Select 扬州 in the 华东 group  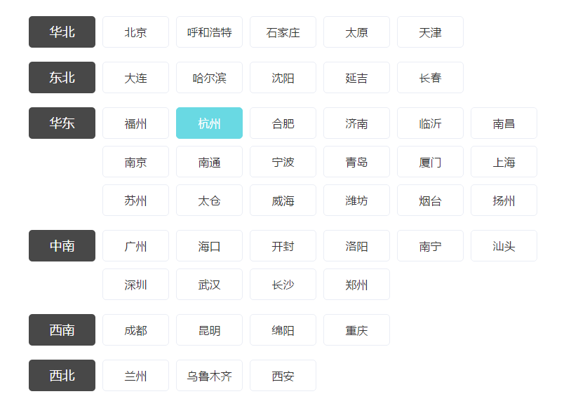tap(504, 200)
